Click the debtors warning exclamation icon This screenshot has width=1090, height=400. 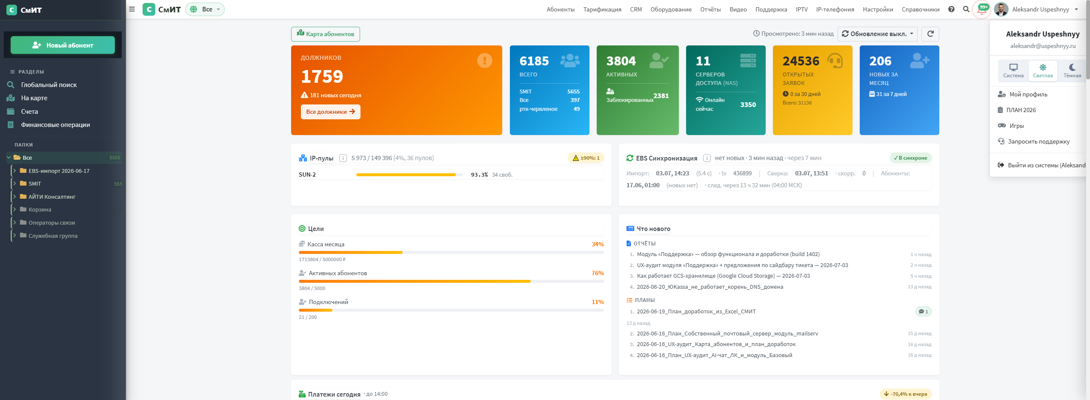[x=484, y=60]
